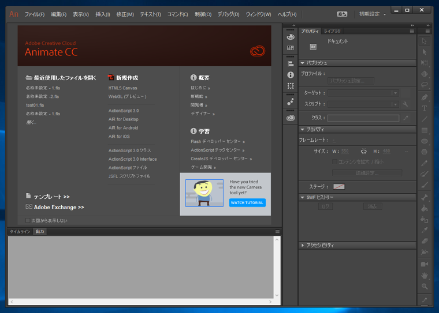439x313 pixels.
Task: Collapse the SWF ヒストリー section
Action: (302, 197)
